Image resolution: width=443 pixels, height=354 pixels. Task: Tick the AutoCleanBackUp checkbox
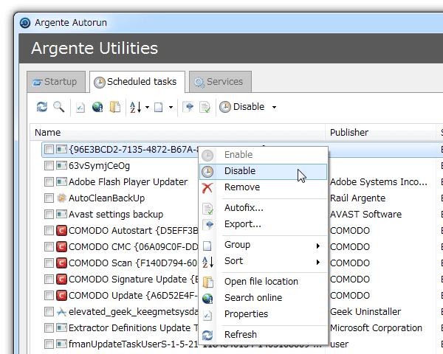(49, 198)
